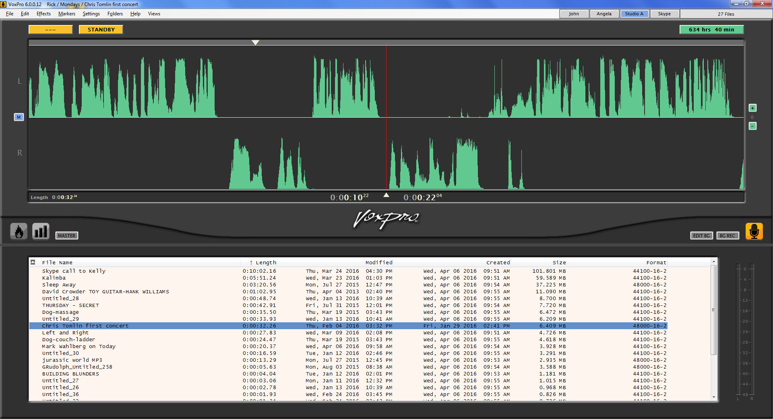
Task: Click the flame hot keys icon
Action: [x=19, y=231]
